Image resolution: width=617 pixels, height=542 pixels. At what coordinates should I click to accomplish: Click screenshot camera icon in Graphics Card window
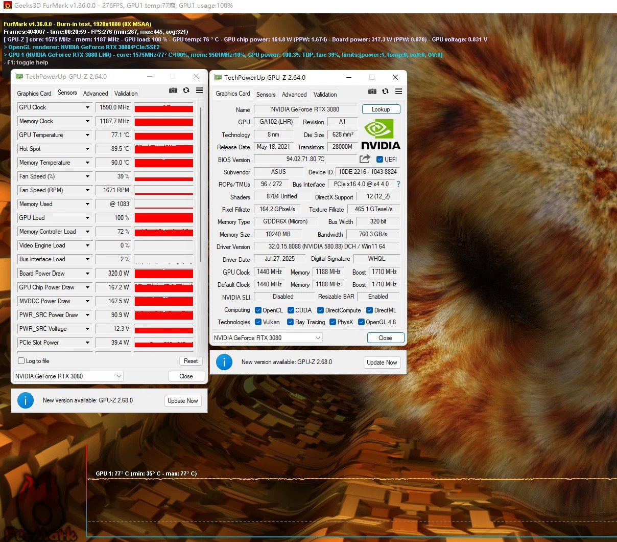tap(372, 92)
